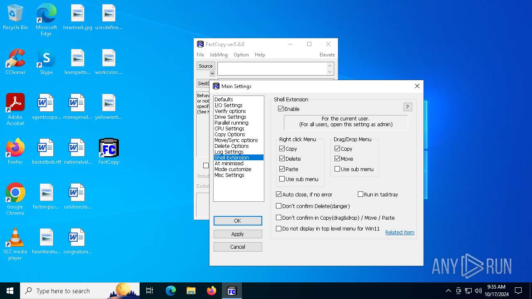Open Task View on taskbar
This screenshot has height=299, width=532.
pyautogui.click(x=150, y=291)
